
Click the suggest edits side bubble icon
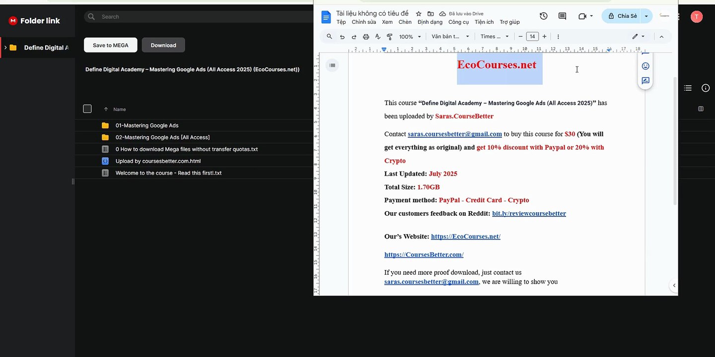coord(645,81)
